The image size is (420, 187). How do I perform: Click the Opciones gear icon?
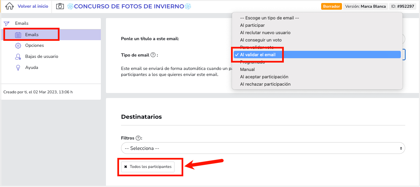coord(18,45)
